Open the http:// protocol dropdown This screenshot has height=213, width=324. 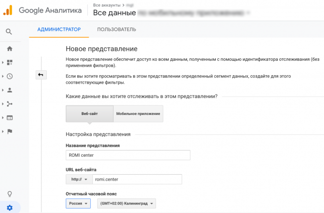78,179
